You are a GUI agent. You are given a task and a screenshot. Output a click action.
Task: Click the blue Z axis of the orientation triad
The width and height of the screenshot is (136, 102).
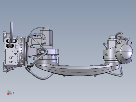coord(10,94)
